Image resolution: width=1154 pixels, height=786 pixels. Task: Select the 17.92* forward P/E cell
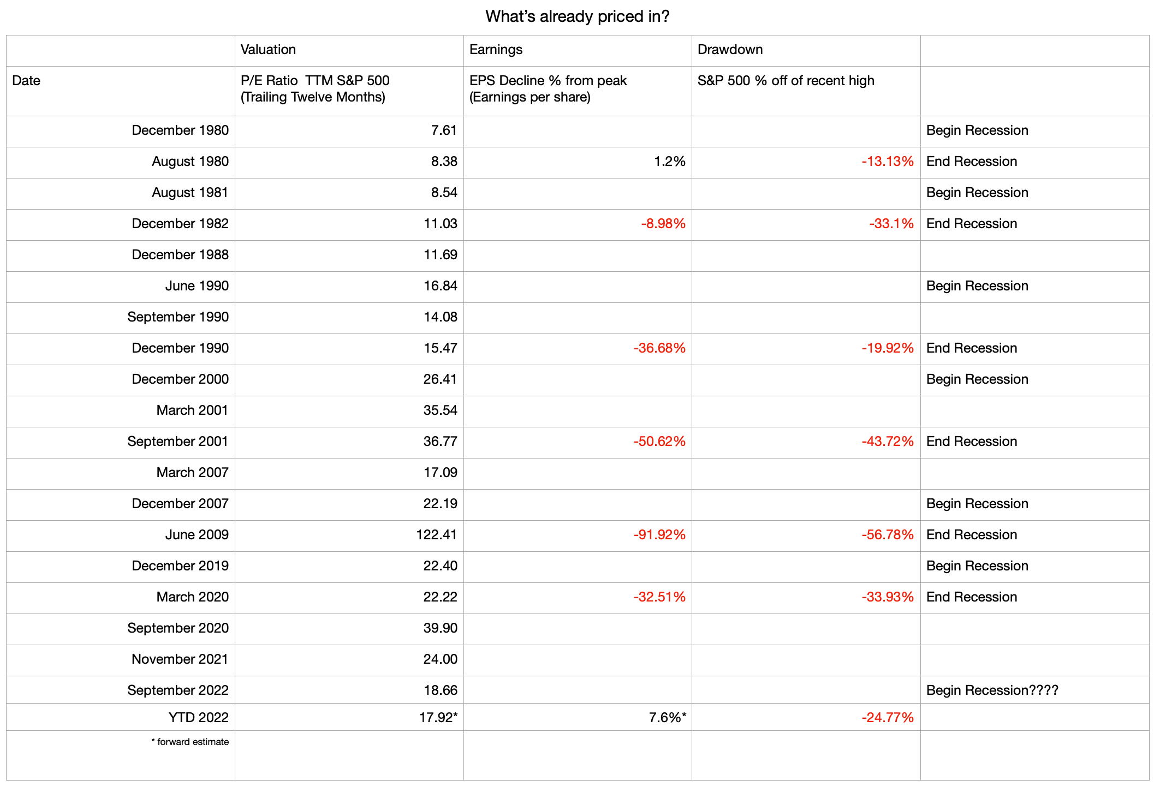click(x=438, y=718)
